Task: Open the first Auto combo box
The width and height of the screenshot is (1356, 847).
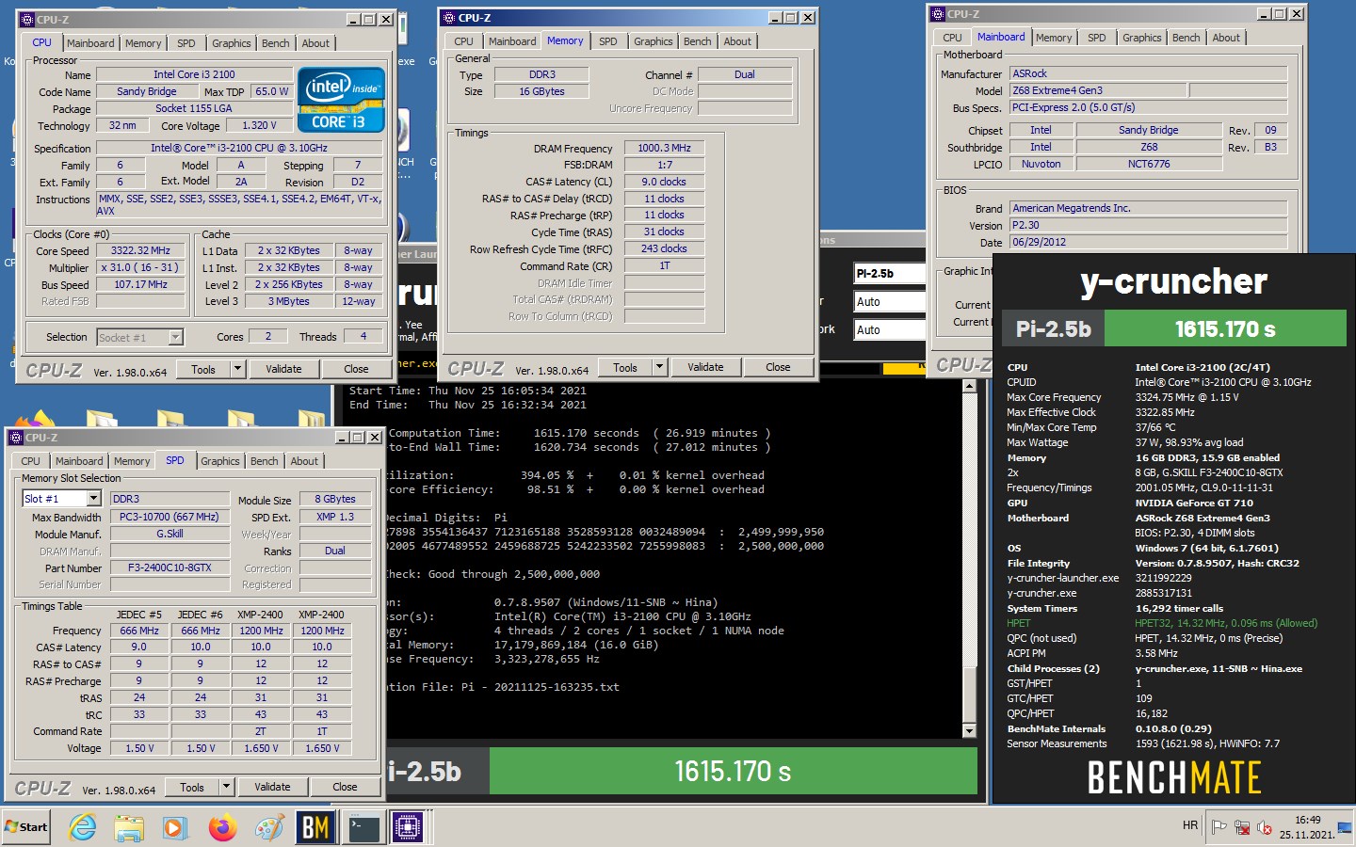Action: 889,302
